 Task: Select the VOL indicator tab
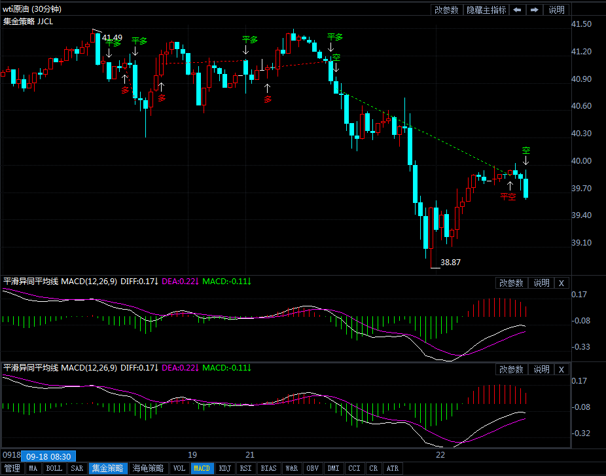click(x=179, y=469)
